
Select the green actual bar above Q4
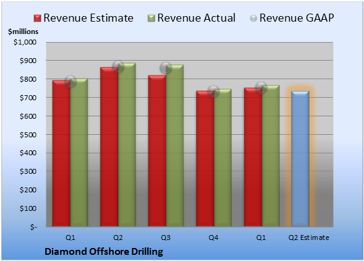pyautogui.click(x=223, y=158)
